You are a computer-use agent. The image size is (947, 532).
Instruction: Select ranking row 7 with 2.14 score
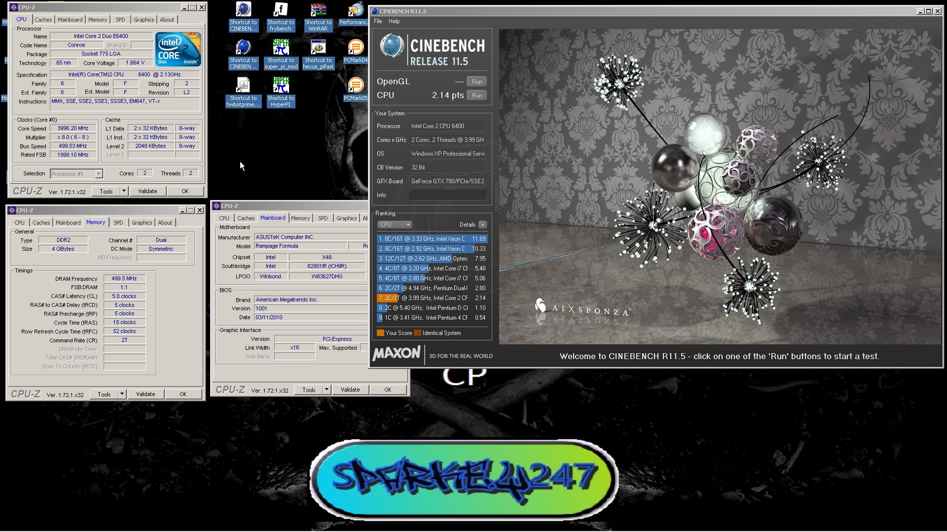coord(432,298)
